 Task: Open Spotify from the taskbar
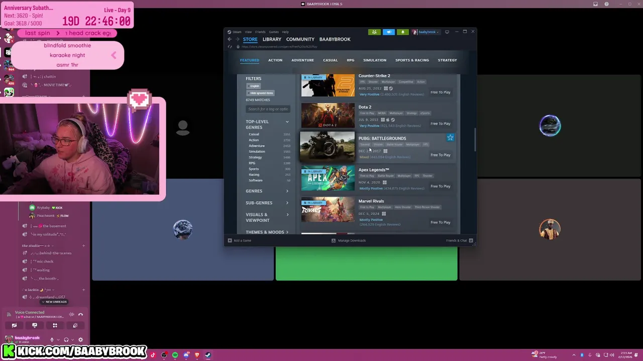175,355
